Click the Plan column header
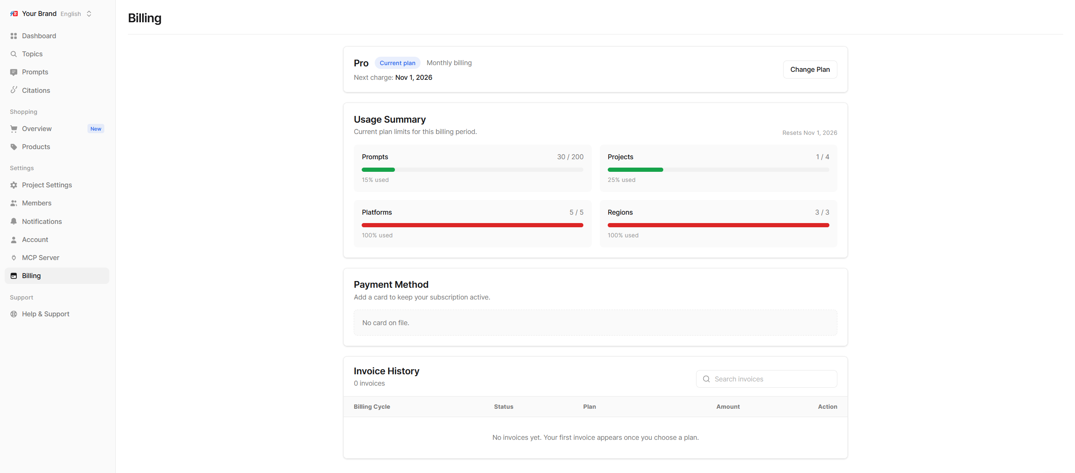 pyautogui.click(x=589, y=407)
